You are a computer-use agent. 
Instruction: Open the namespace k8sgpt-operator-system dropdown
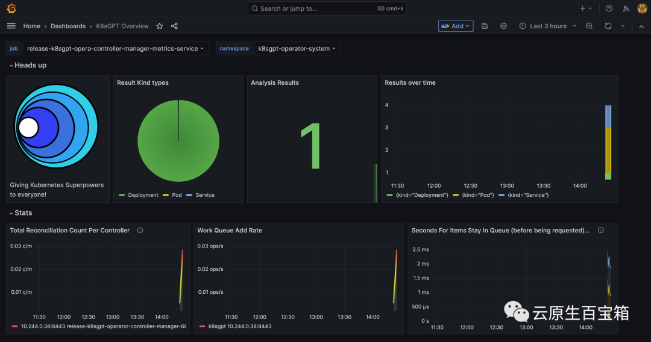pyautogui.click(x=297, y=49)
